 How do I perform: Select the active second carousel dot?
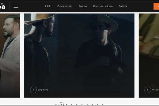(61, 104)
